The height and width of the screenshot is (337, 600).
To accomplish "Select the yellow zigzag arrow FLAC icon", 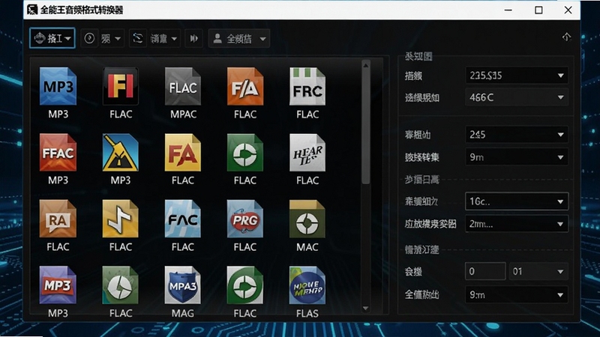I will tap(121, 219).
